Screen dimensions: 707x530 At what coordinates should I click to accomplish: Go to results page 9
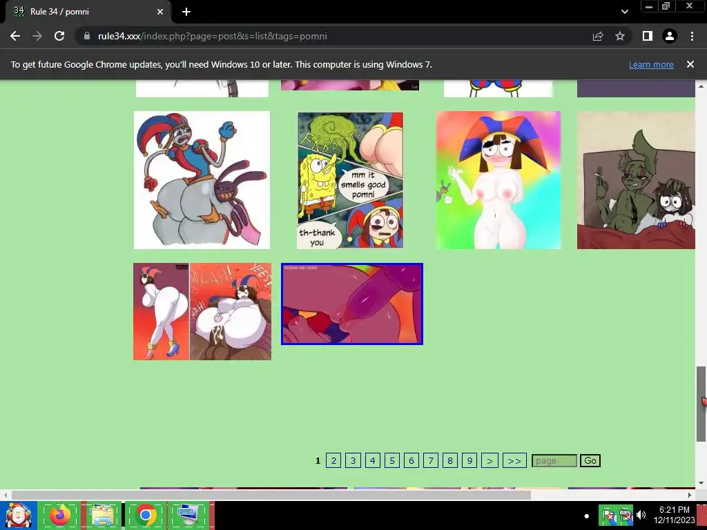[469, 460]
